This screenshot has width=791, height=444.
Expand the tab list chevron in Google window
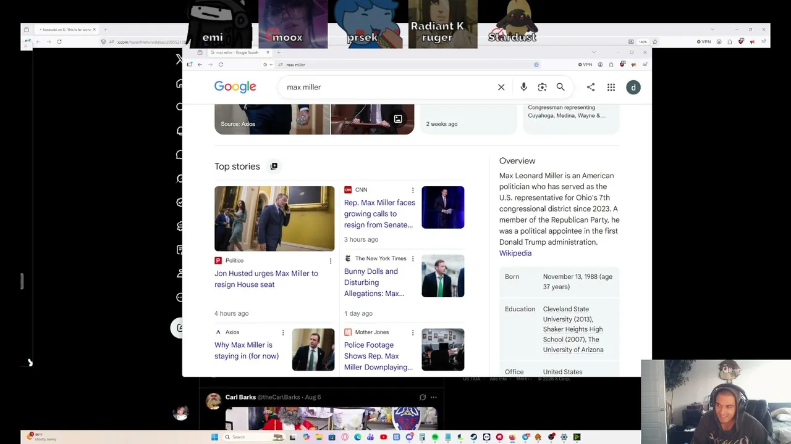coord(594,52)
